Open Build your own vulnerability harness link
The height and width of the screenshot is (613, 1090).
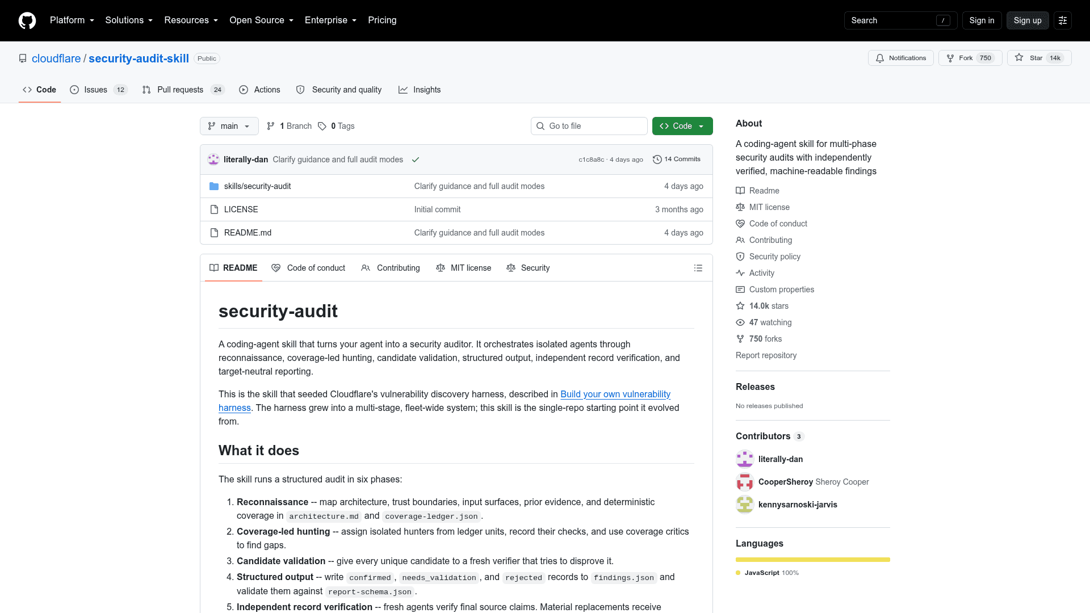[x=615, y=394]
